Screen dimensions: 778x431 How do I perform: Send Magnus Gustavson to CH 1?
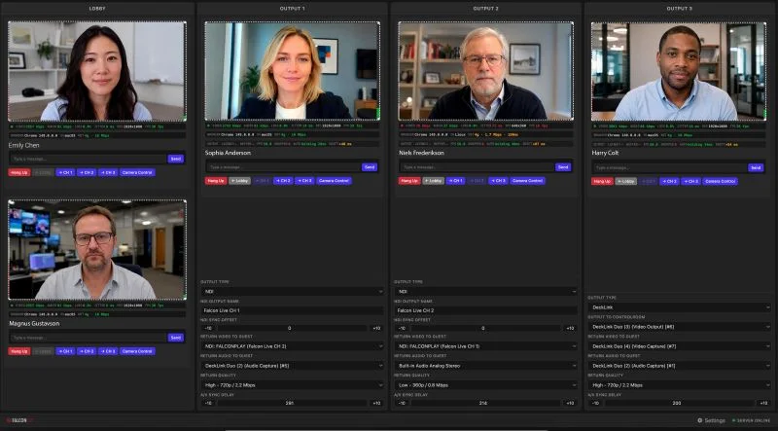click(x=65, y=351)
